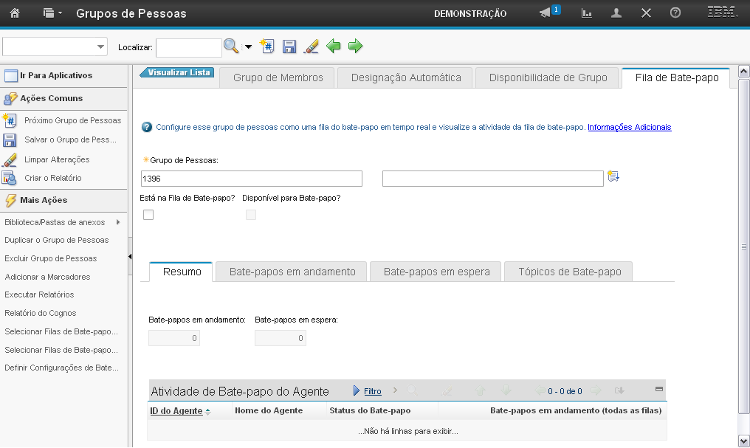Sort by ID do Agente column
The width and height of the screenshot is (750, 448).
(x=176, y=410)
